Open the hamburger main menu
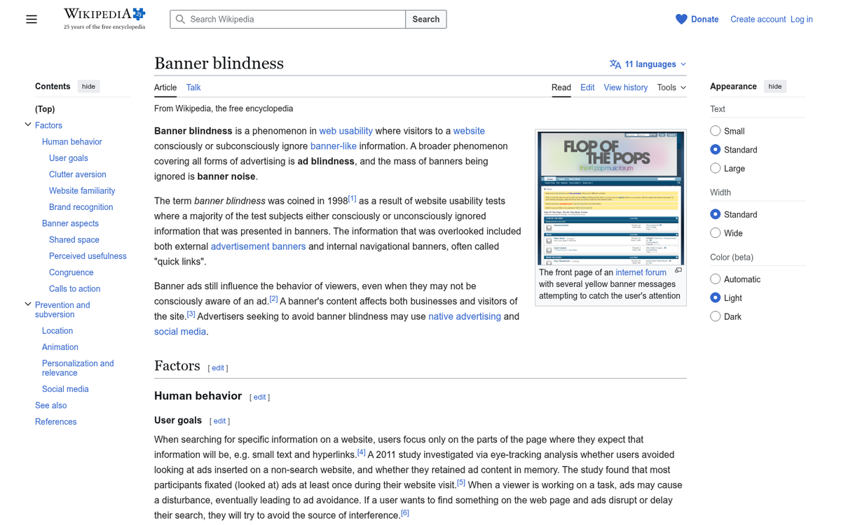The image size is (841, 525). click(32, 20)
